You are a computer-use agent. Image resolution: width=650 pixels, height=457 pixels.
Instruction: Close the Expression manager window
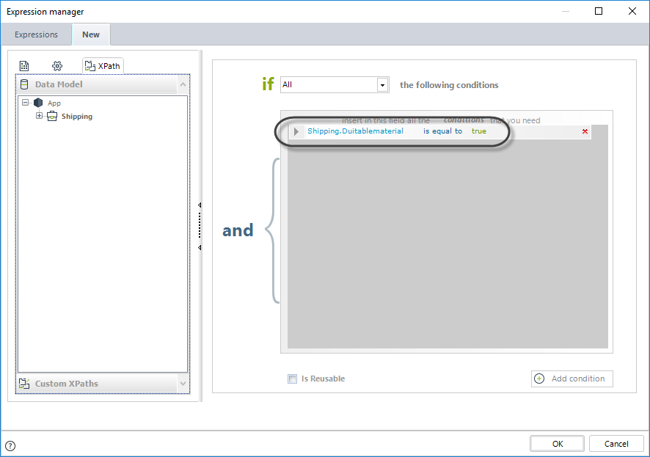pos(632,11)
